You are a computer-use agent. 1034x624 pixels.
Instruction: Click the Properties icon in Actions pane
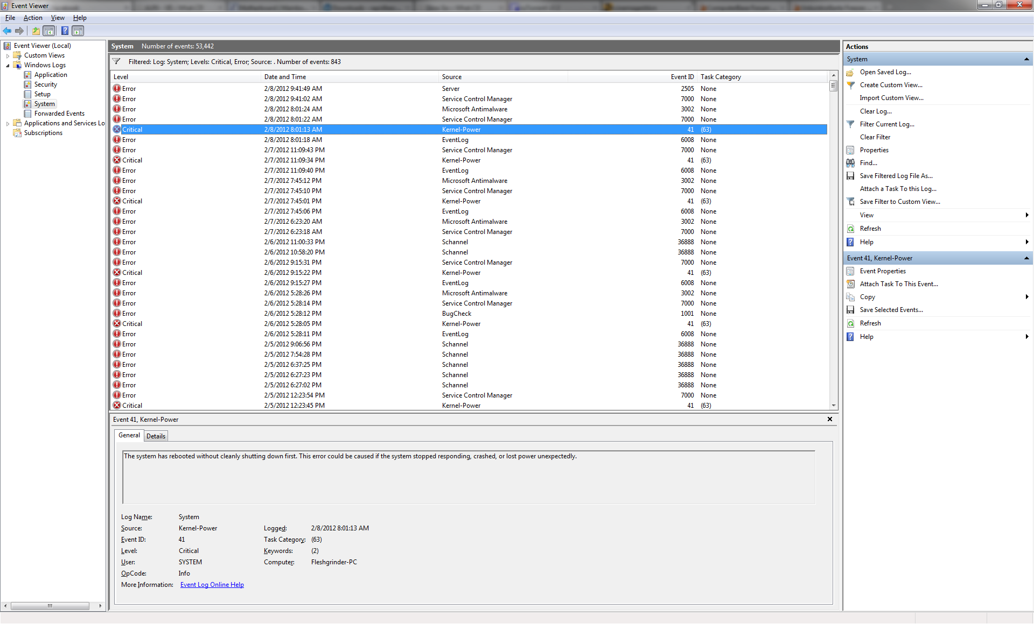click(850, 150)
